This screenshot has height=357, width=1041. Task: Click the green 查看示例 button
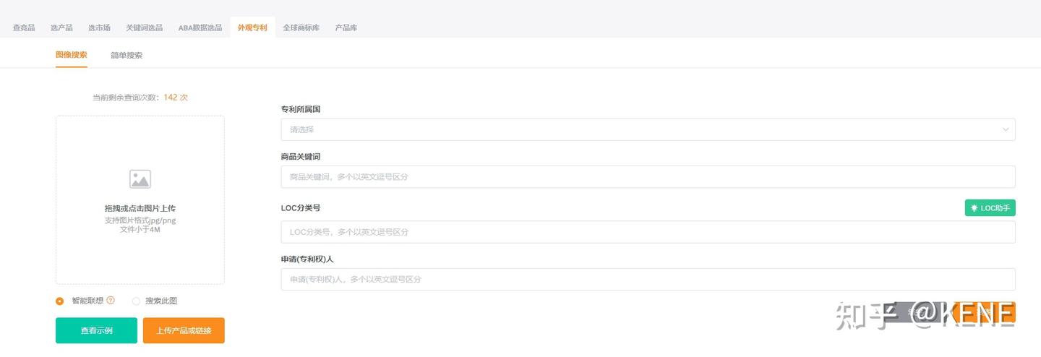[x=96, y=331]
